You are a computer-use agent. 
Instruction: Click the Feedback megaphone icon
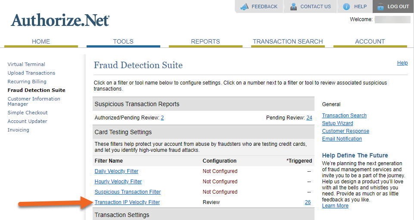pyautogui.click(x=245, y=6)
